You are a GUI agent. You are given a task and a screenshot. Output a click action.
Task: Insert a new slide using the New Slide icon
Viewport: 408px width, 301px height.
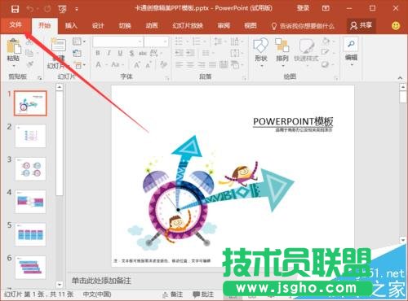(x=58, y=46)
